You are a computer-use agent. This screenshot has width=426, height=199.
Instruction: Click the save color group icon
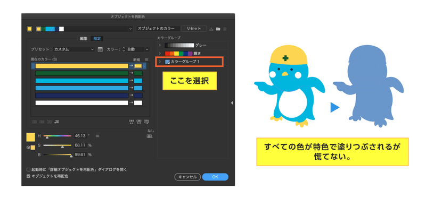tap(211, 29)
